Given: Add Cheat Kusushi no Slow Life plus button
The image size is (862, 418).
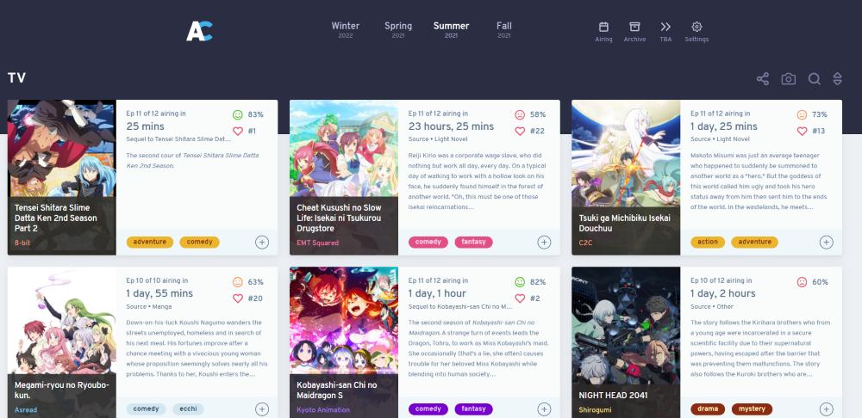Looking at the screenshot, I should pos(544,242).
